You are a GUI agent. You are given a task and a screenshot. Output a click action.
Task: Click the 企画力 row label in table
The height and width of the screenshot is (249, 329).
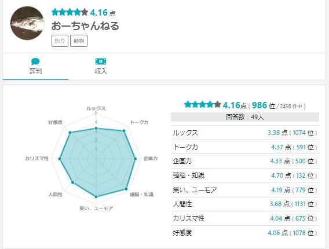182,161
